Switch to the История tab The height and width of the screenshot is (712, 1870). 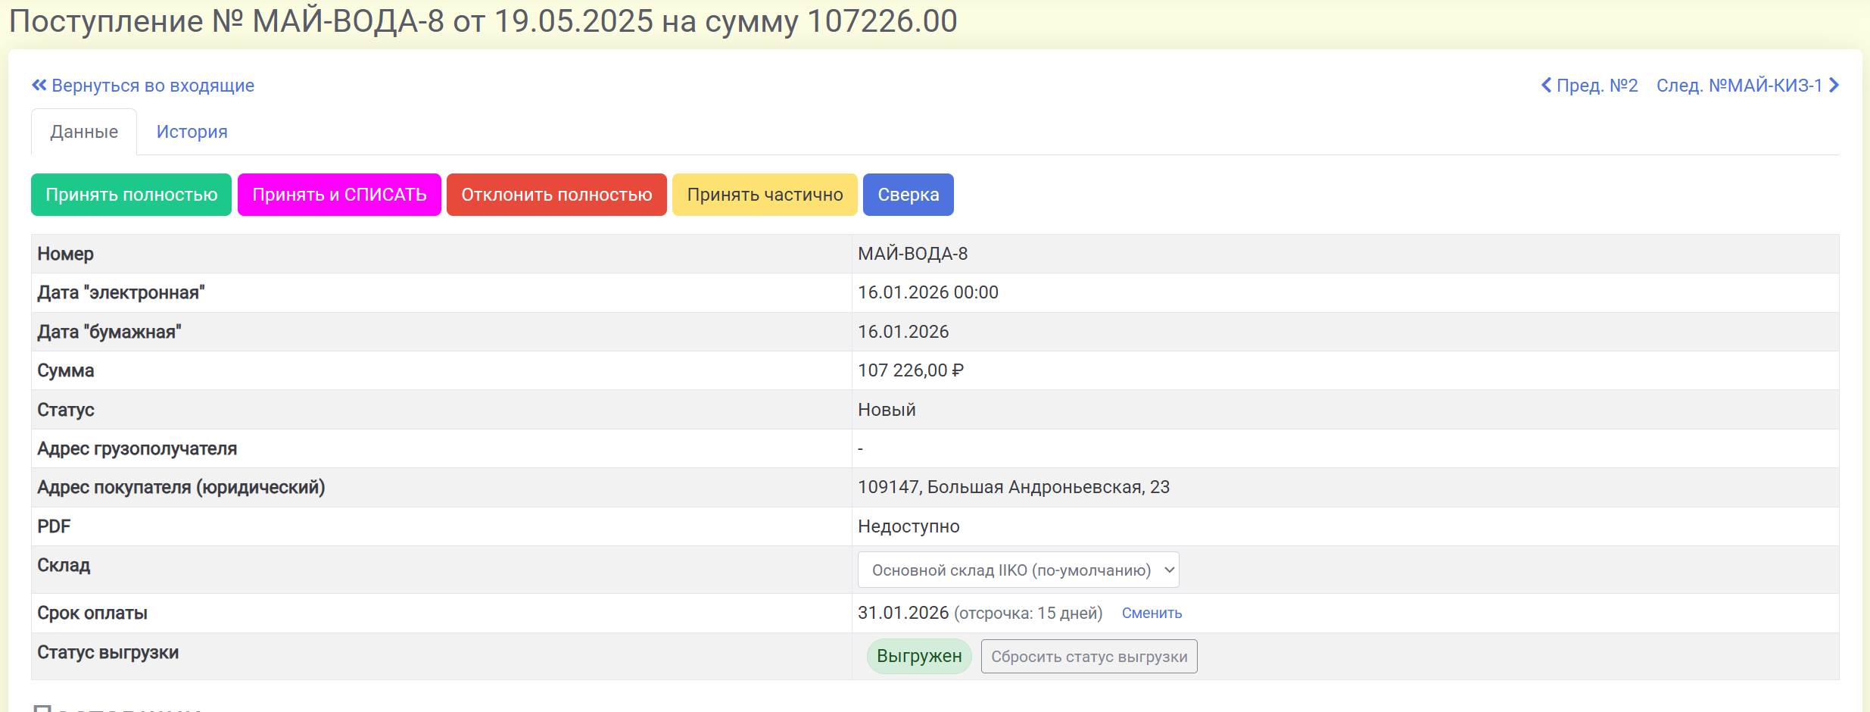[x=192, y=132]
